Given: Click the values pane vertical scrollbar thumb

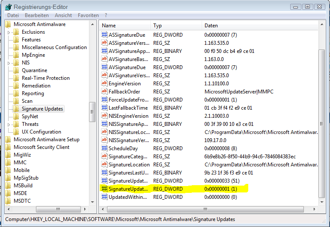Looking at the screenshot, I should 321,124.
